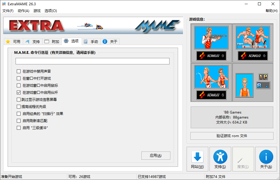Click the 支持(S) accessibility icon
The image size is (280, 180).
[220, 157]
